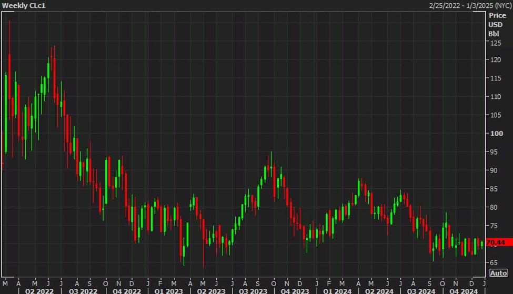
Task: Click the 85 price axis label
Action: pyautogui.click(x=495, y=189)
